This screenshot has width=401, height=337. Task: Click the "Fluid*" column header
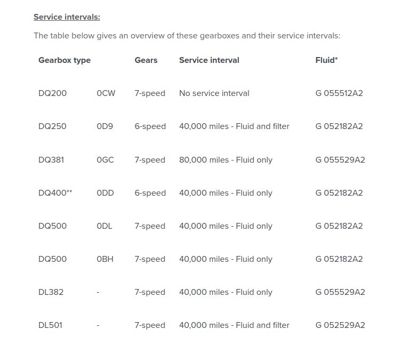coord(326,60)
